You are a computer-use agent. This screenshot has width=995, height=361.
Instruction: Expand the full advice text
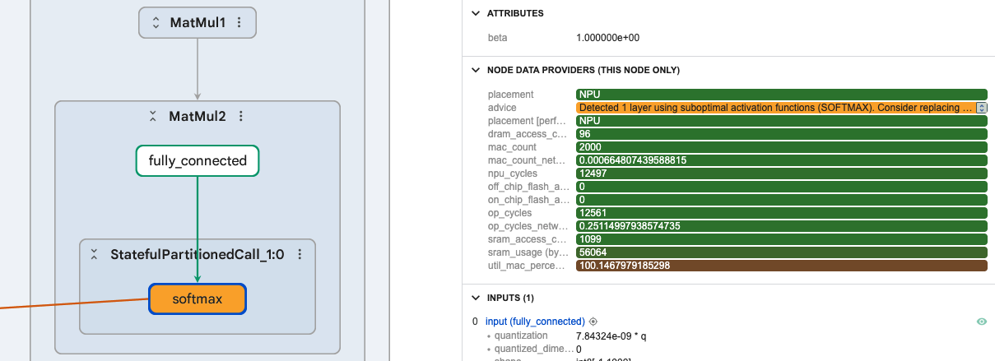coord(981,108)
